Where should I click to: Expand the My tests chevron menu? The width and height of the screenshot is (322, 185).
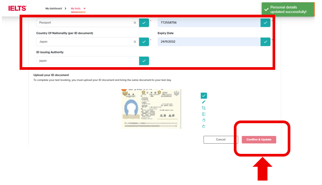(x=85, y=8)
